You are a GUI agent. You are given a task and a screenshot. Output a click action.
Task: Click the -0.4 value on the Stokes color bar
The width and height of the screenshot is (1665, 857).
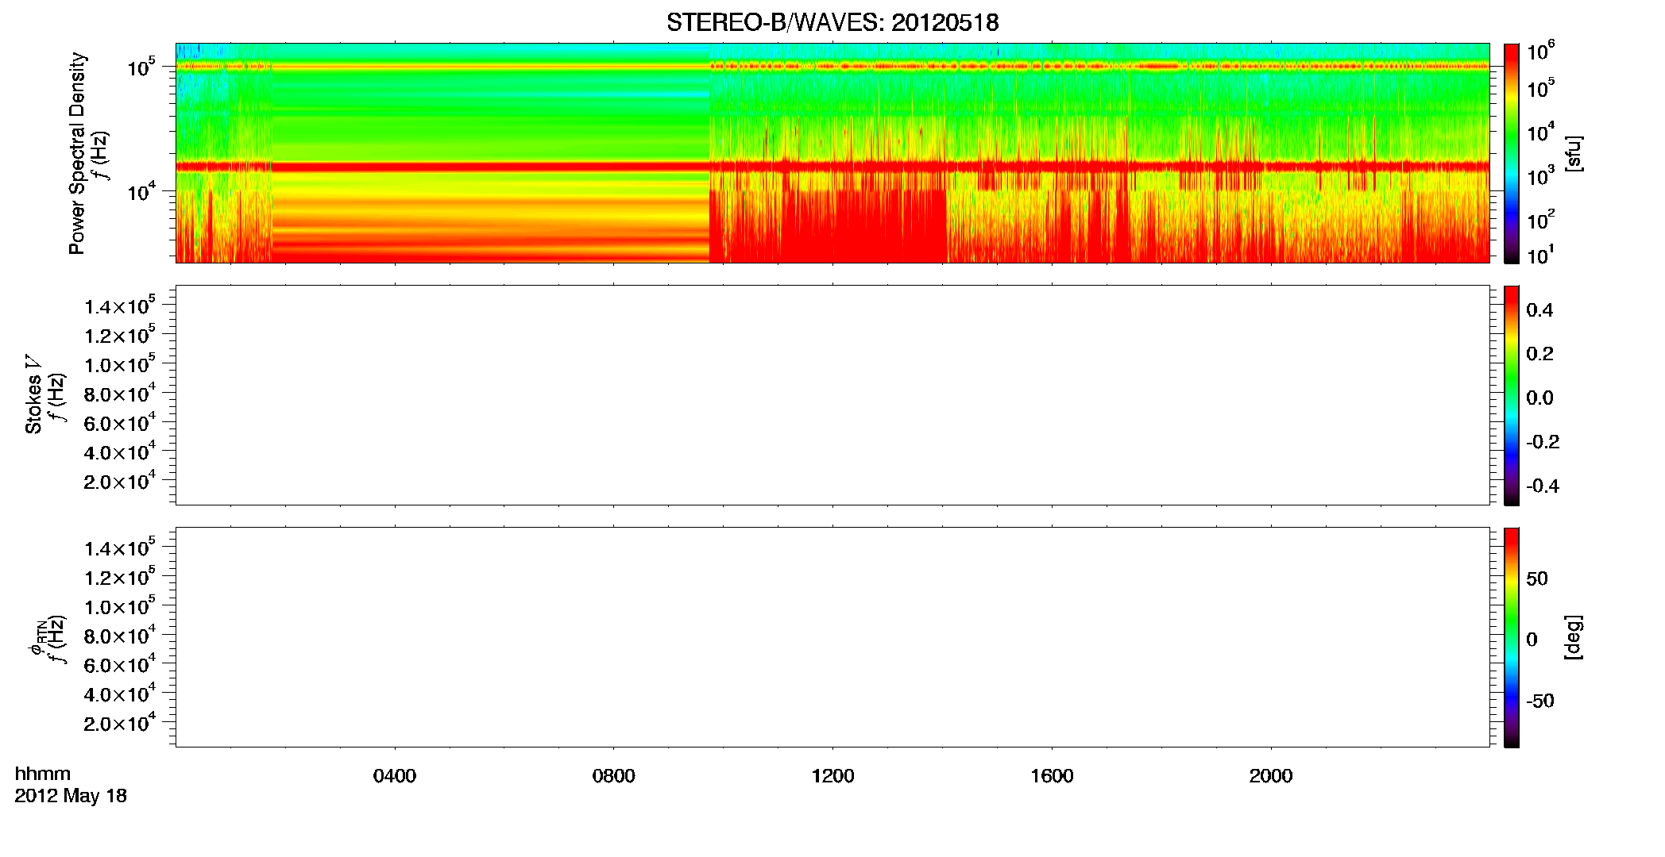[1543, 486]
